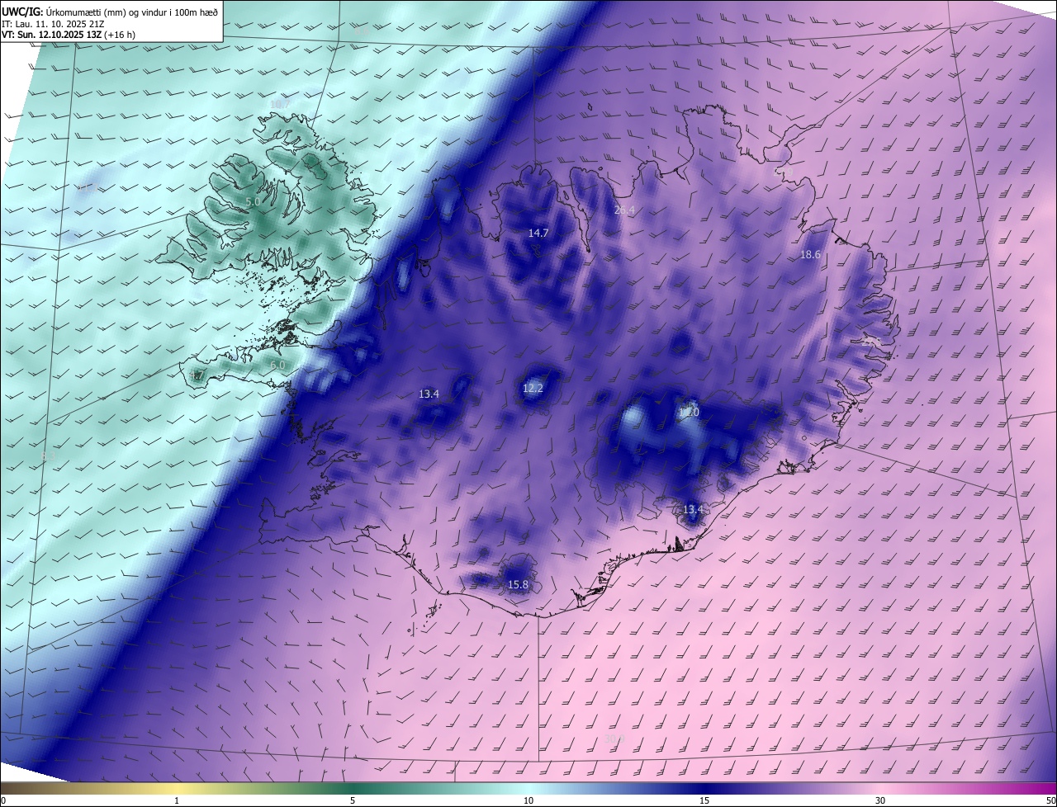
Task: Click the 15 tick on the color scale
Action: [x=704, y=801]
